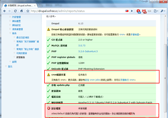Click the 手動檢查 link
The image size is (168, 118).
[135, 35]
